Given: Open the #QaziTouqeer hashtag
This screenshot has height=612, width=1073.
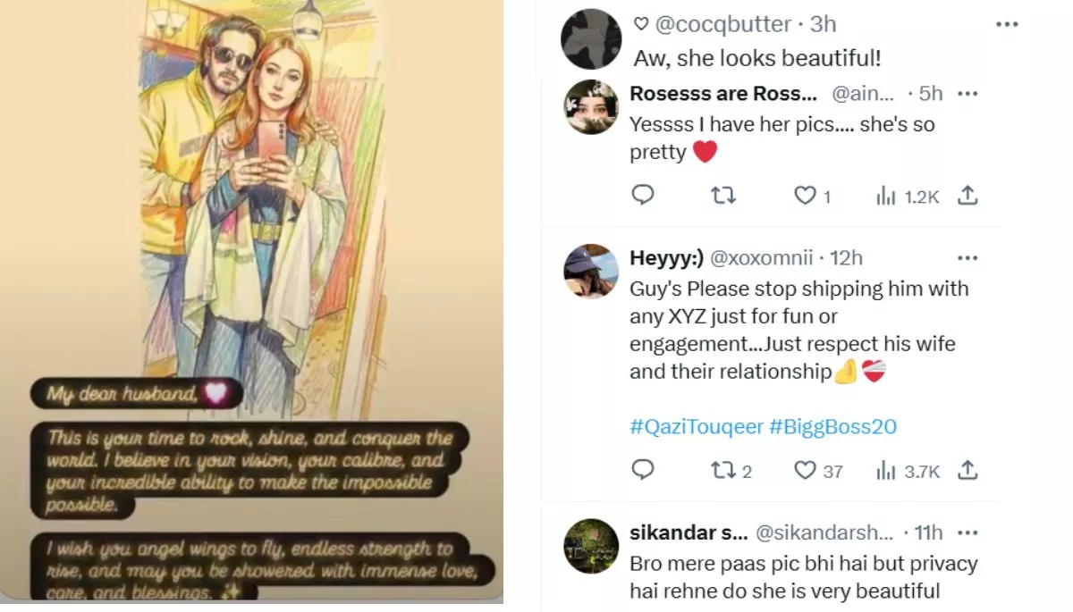Looking at the screenshot, I should point(696,426).
